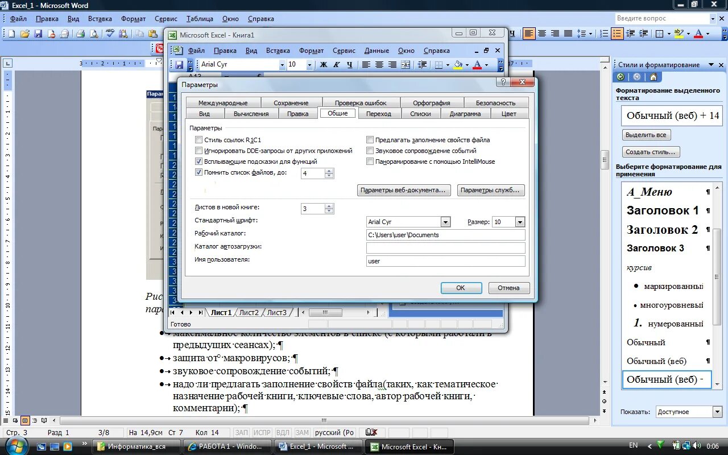Click OK in Параметры dialog
728x455 pixels.
click(461, 288)
